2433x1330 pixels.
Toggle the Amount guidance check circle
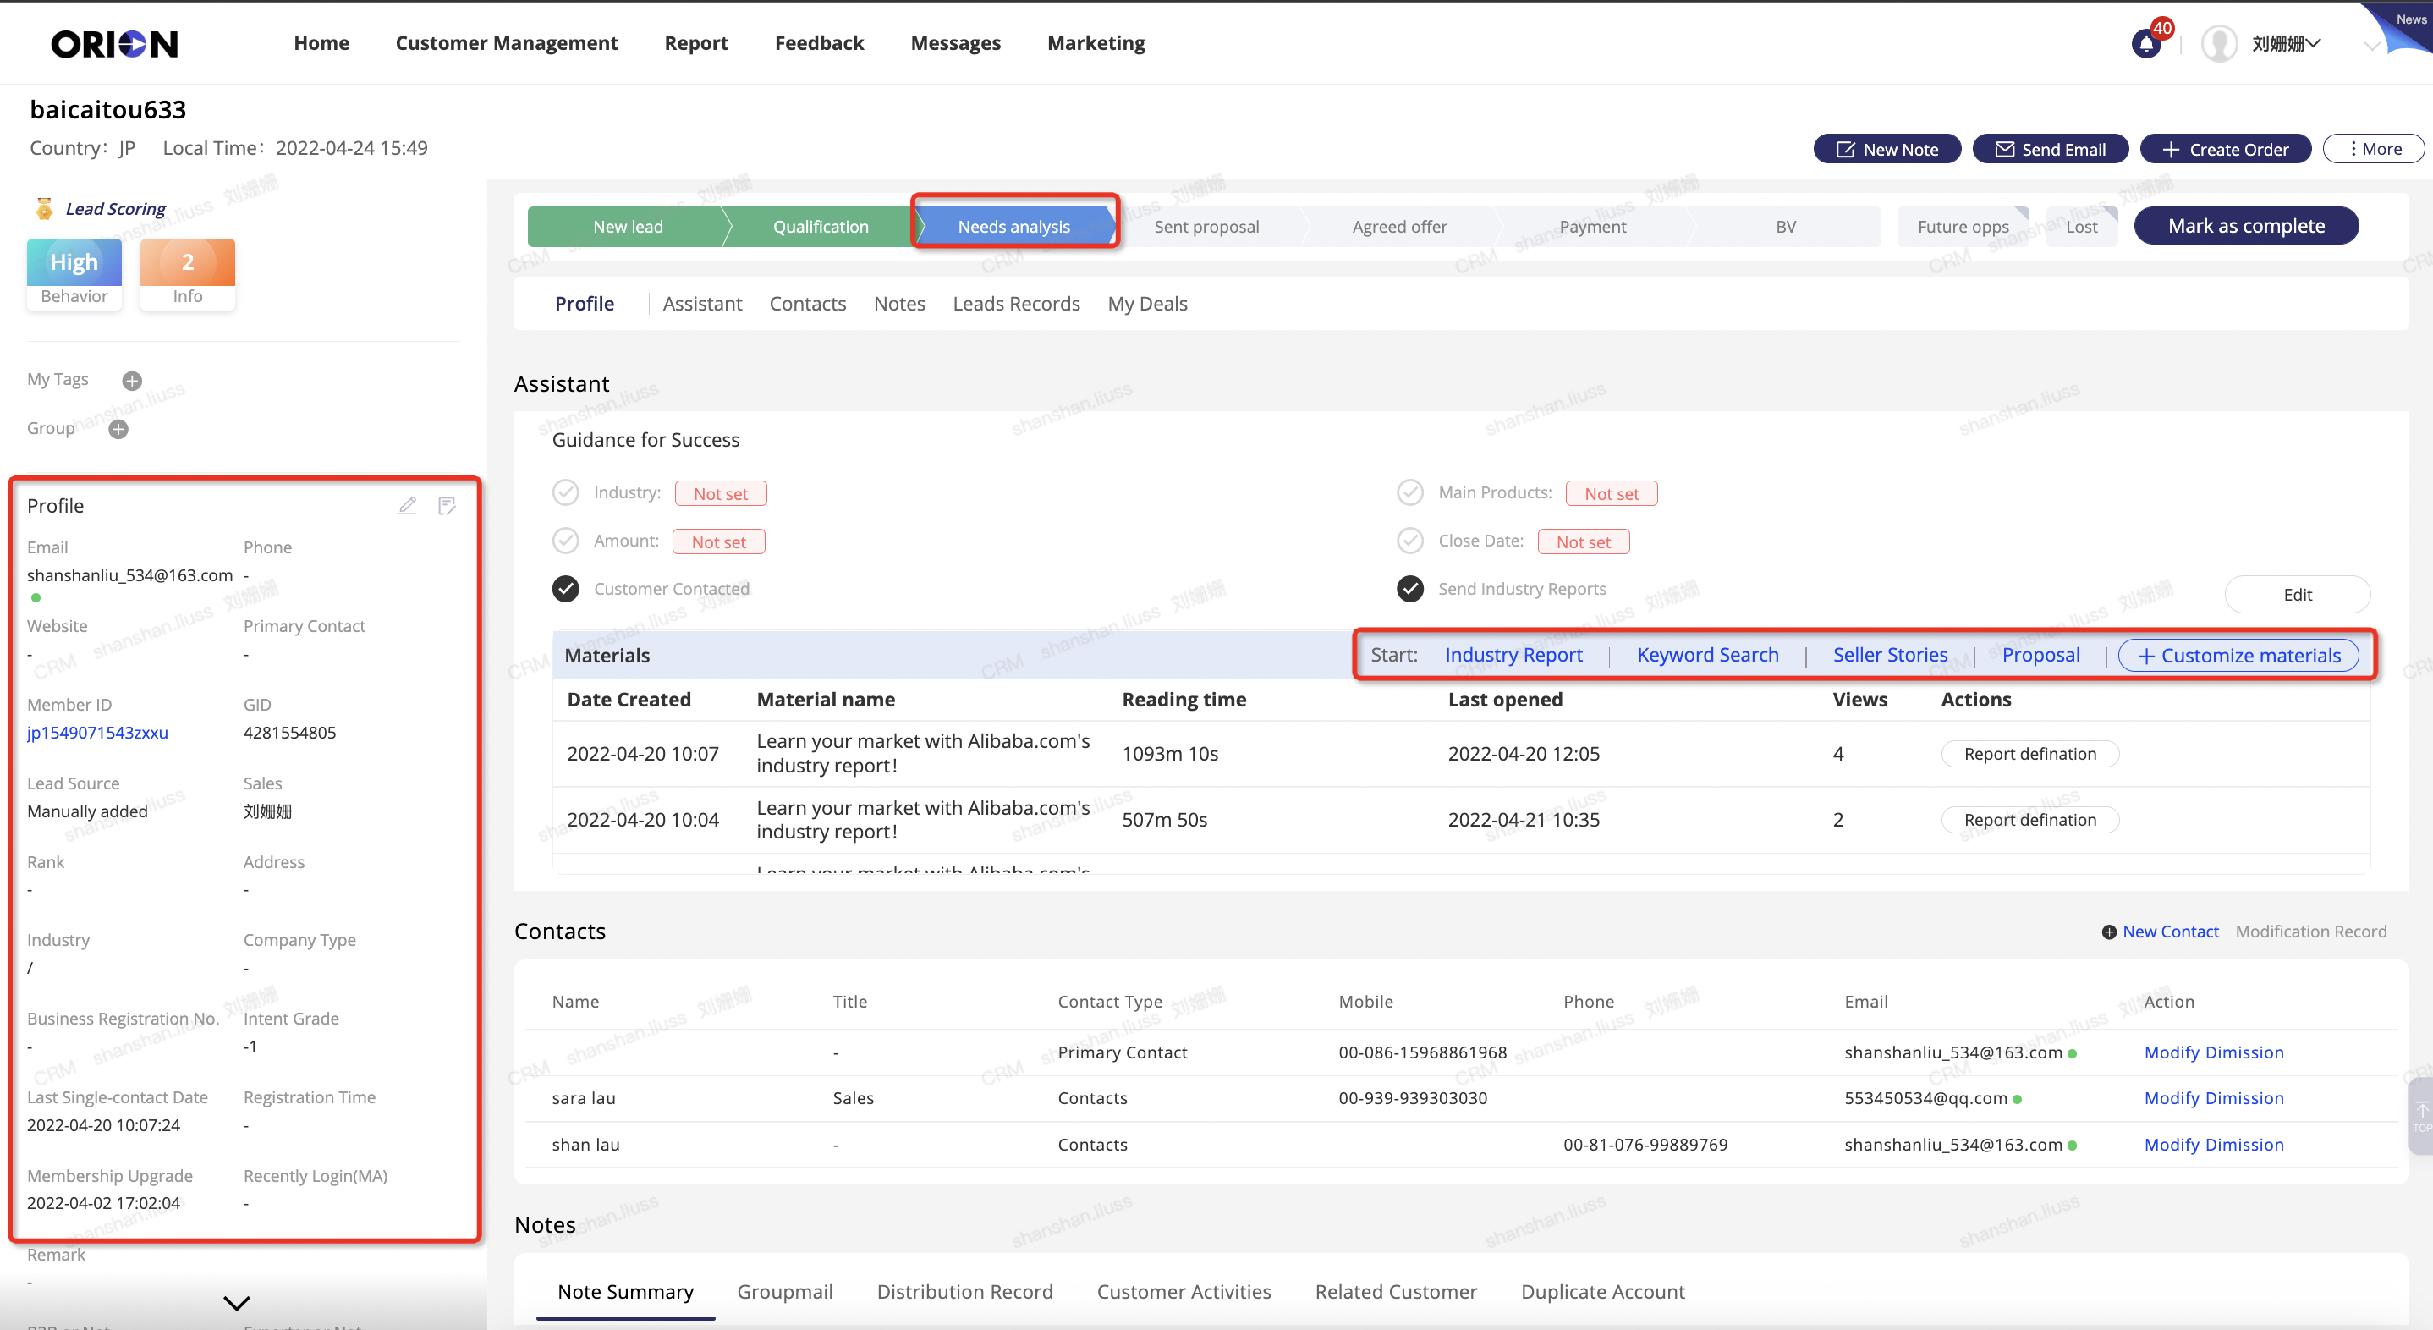pos(566,541)
